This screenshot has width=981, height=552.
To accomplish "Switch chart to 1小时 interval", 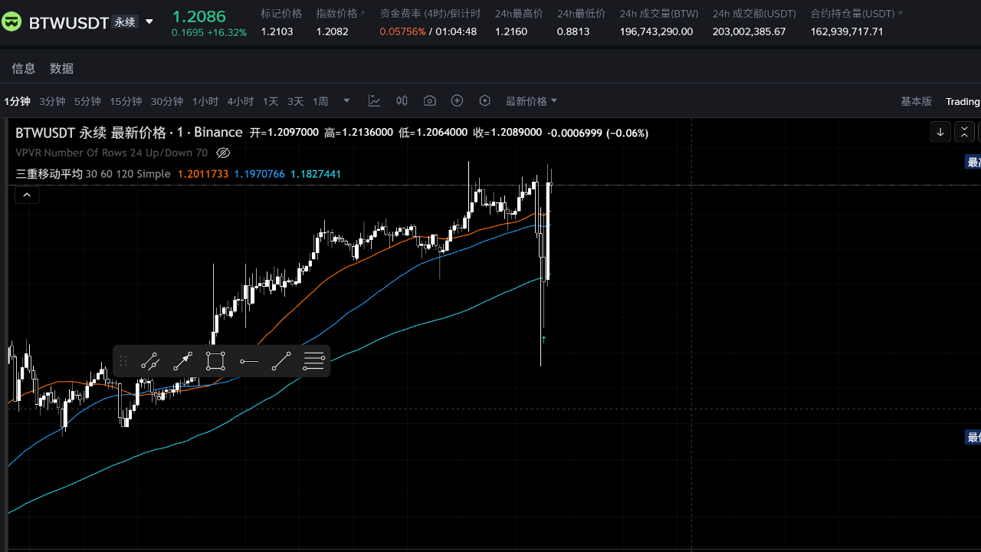I will (205, 101).
